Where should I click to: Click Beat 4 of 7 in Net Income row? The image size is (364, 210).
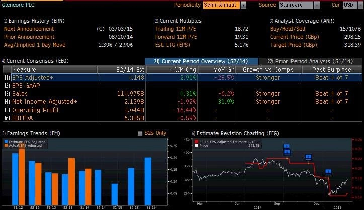(332, 102)
